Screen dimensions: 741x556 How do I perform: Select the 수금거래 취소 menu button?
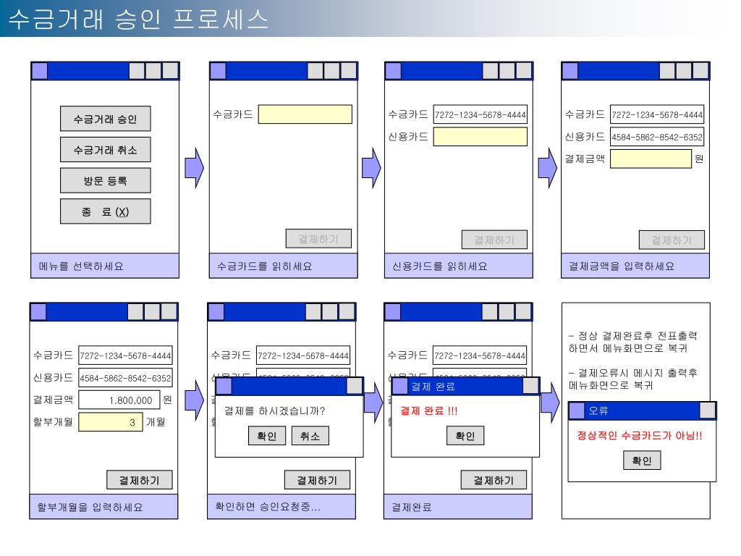(x=106, y=149)
